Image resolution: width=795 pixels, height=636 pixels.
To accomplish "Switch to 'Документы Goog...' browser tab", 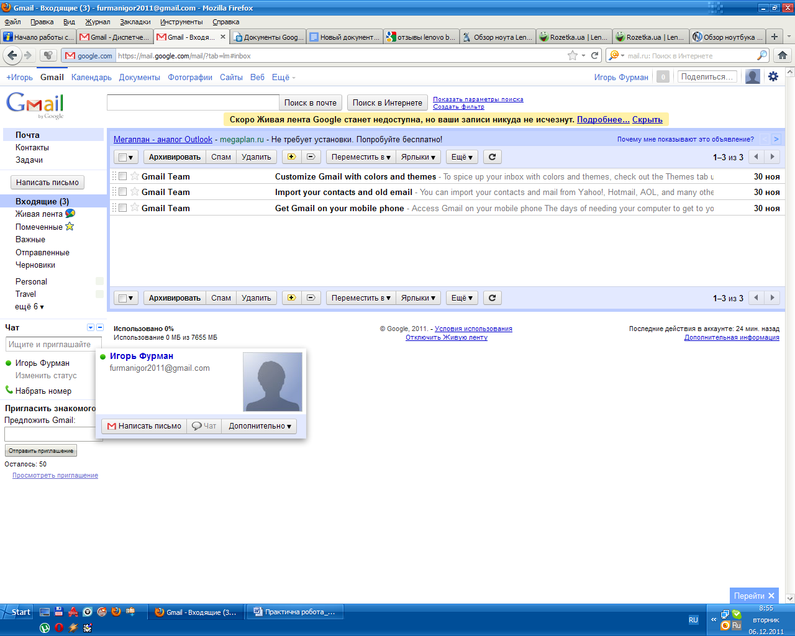I will pyautogui.click(x=268, y=37).
